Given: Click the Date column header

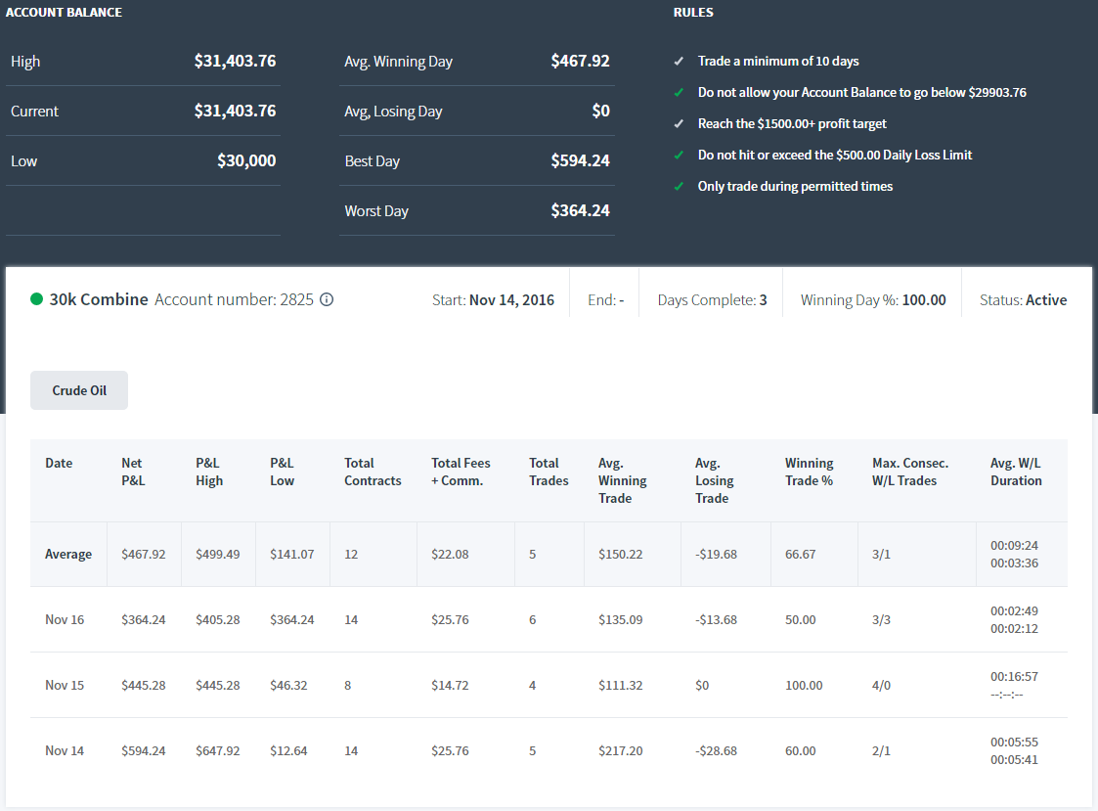Looking at the screenshot, I should 59,464.
